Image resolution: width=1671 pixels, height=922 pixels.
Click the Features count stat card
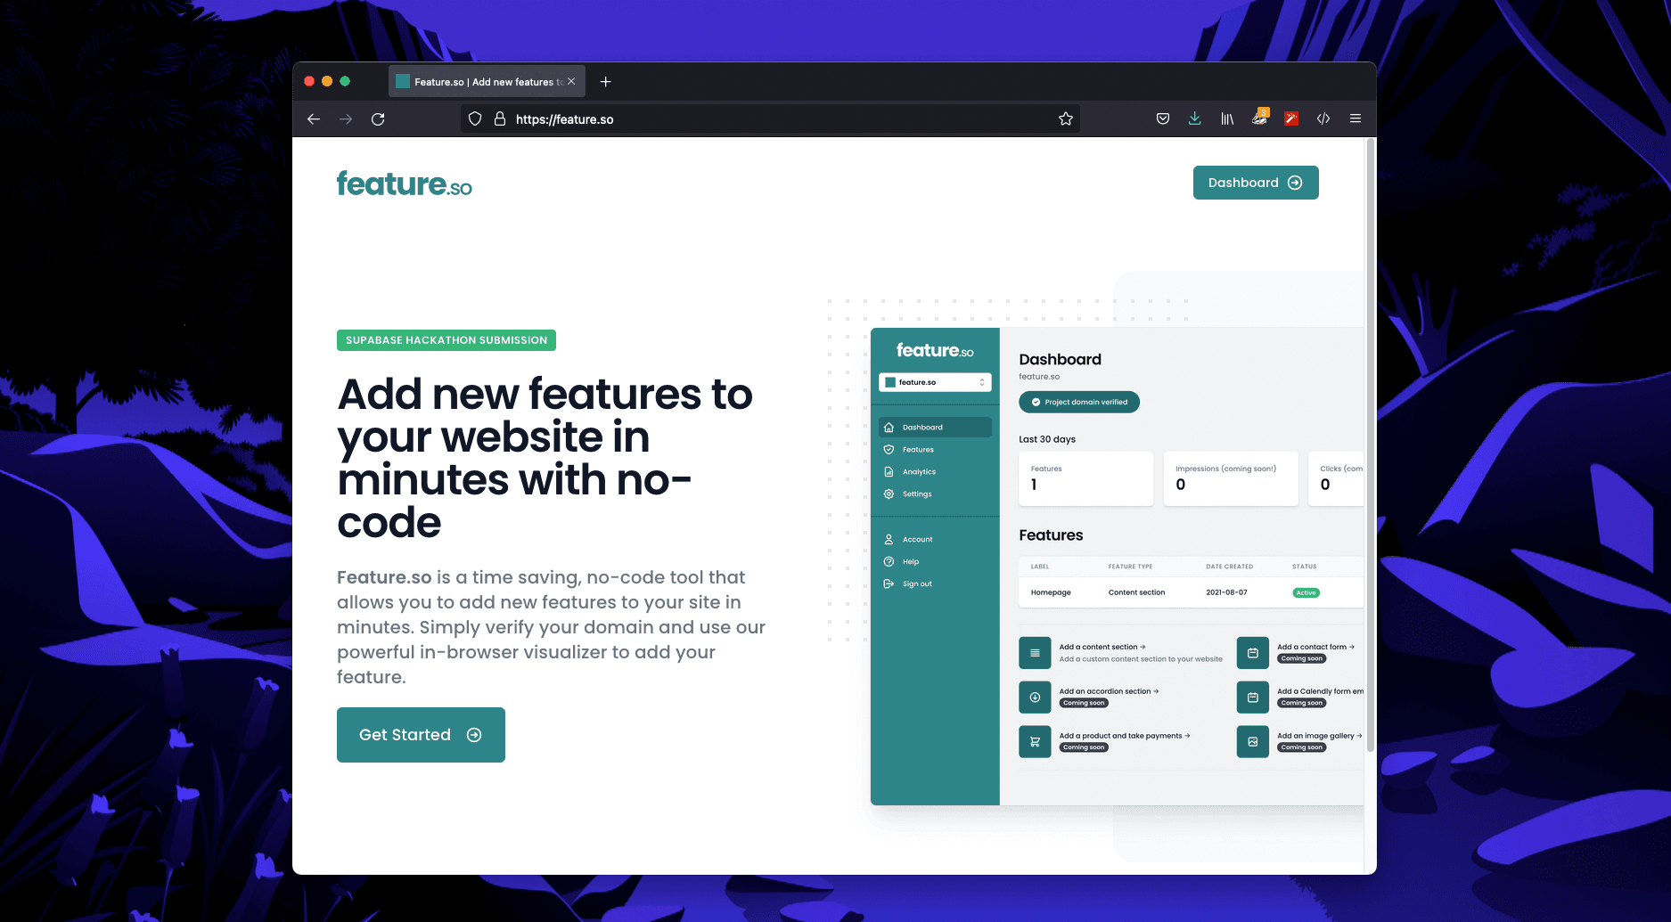point(1085,478)
